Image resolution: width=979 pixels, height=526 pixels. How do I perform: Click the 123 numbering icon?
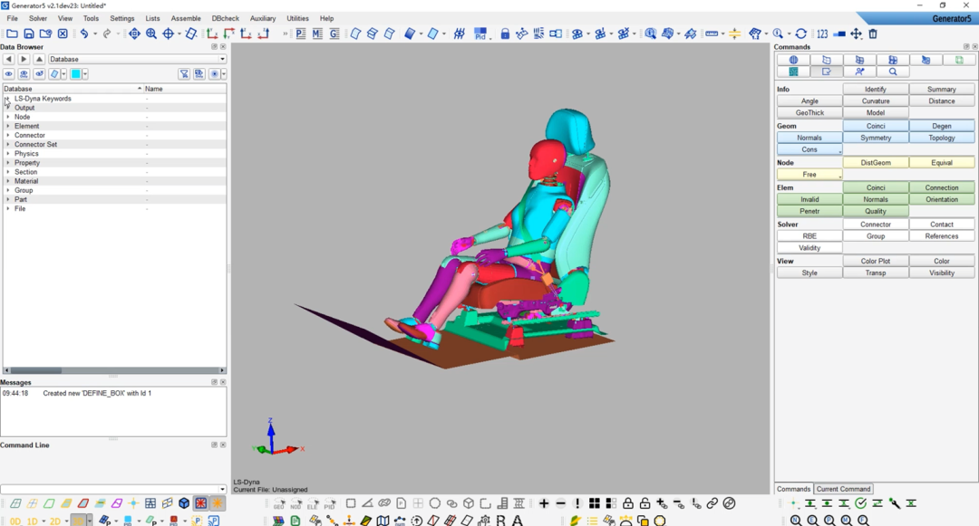pyautogui.click(x=822, y=33)
